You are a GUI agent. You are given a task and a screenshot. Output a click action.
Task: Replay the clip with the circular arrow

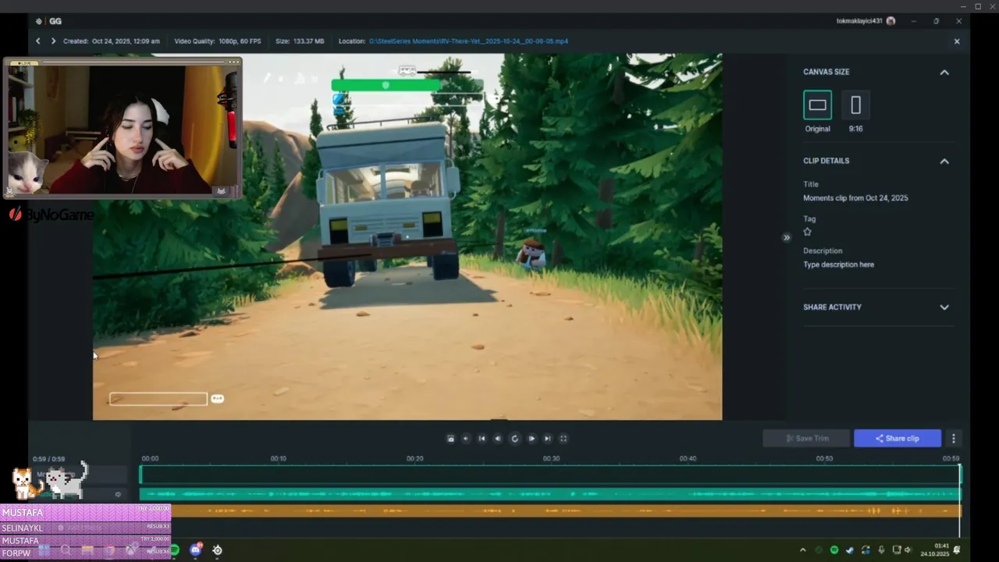(514, 439)
